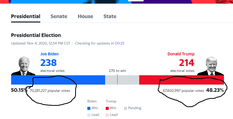The image size is (233, 119).
Task: Click the light blue Biden Lead swatch
Action: 89,115
